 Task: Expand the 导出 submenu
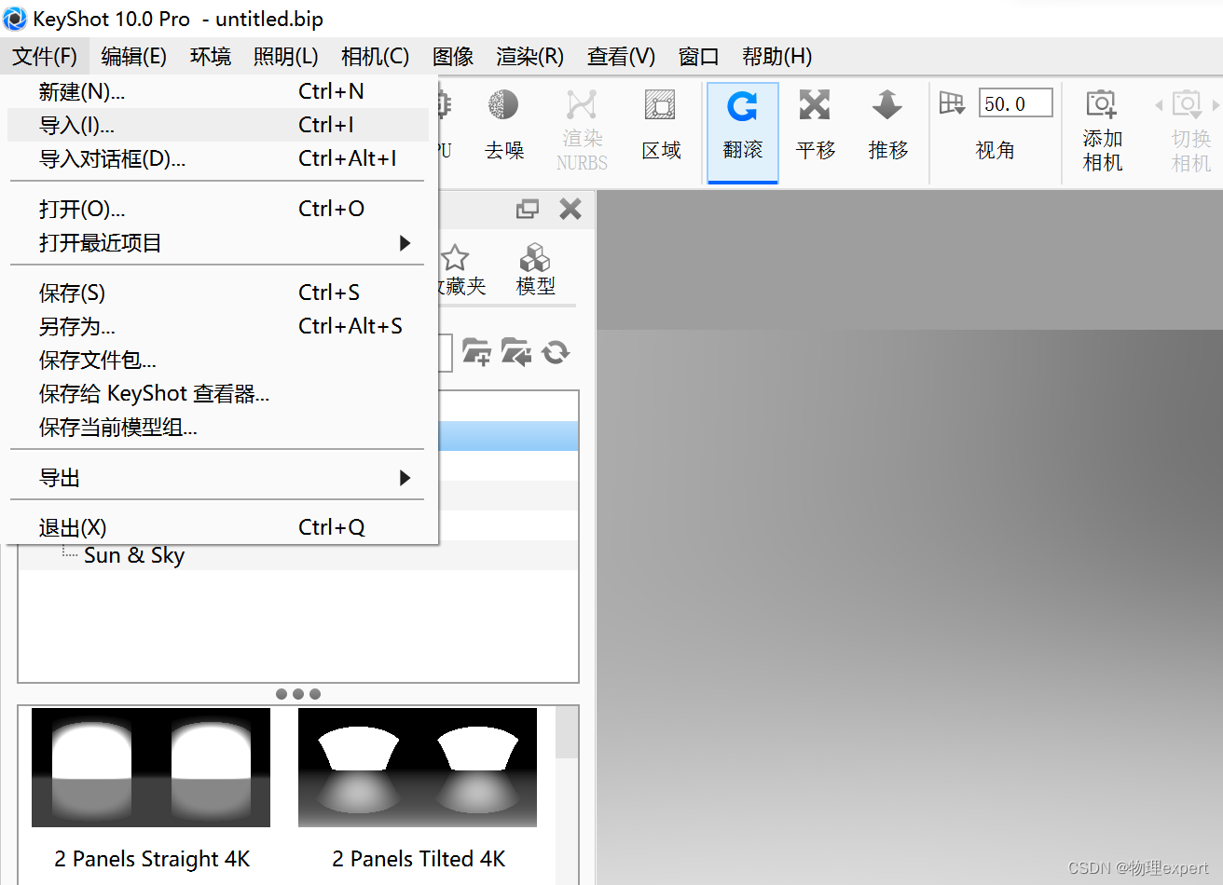click(216, 477)
